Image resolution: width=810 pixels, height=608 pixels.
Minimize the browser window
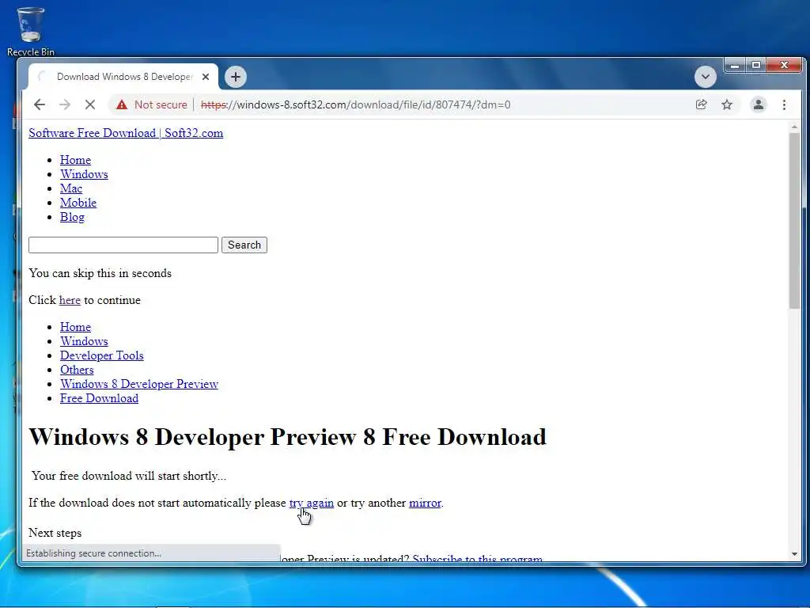tap(735, 65)
